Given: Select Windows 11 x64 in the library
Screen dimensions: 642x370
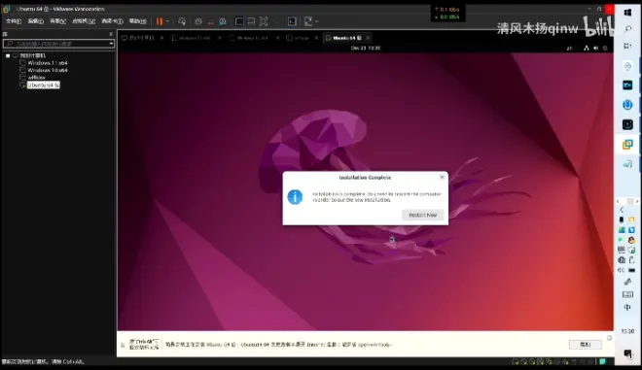Looking at the screenshot, I should point(48,63).
